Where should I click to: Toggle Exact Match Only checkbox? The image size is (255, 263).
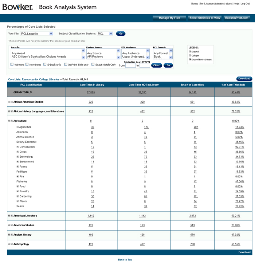click(x=93, y=64)
